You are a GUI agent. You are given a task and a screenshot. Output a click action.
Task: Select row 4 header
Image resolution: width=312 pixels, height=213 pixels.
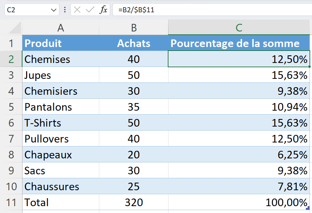point(11,91)
